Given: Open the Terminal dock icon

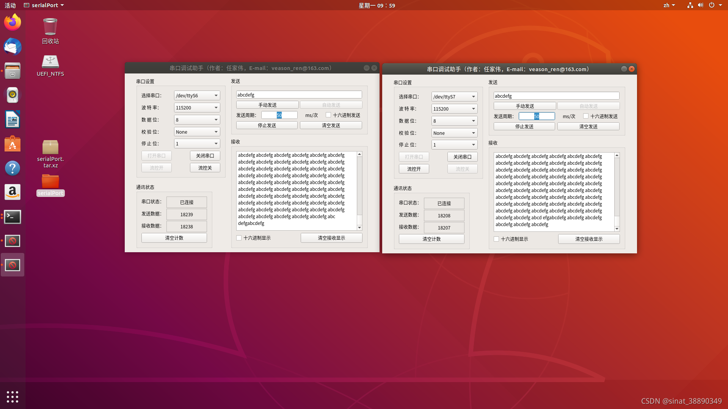Looking at the screenshot, I should tap(13, 217).
